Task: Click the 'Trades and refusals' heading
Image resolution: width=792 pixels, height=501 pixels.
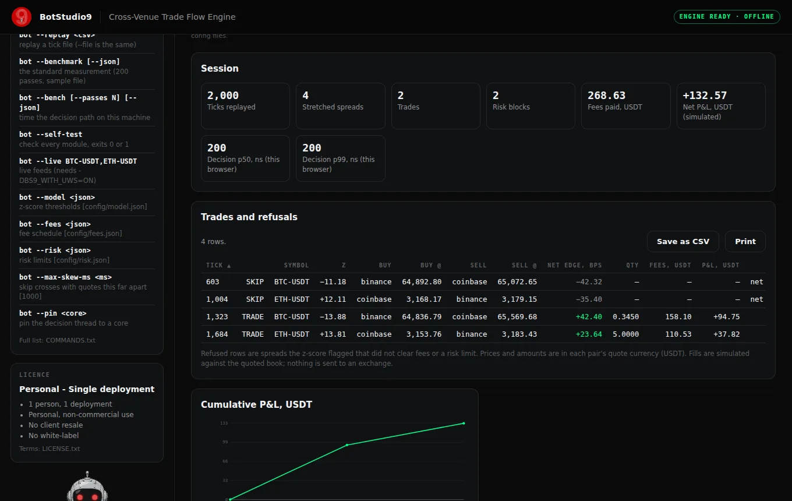Action: 249,217
